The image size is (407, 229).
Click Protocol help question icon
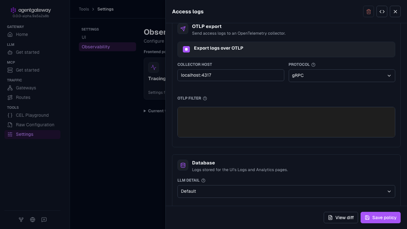(x=314, y=65)
